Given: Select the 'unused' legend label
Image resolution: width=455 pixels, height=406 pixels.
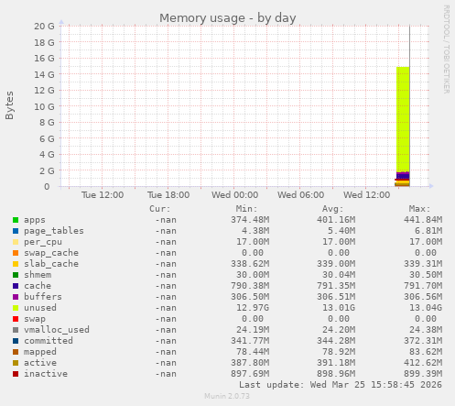Looking at the screenshot, I should pos(40,308).
